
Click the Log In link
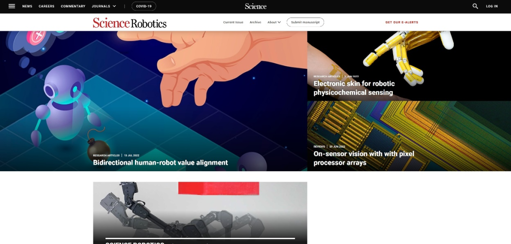(492, 6)
